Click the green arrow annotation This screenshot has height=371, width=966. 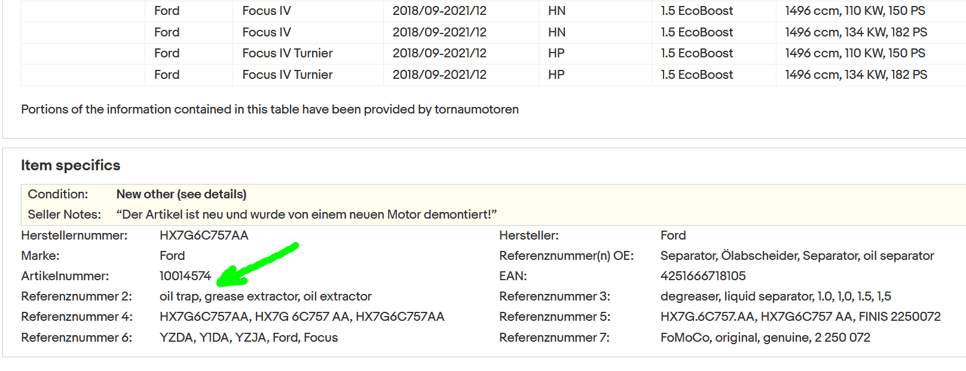pyautogui.click(x=257, y=263)
